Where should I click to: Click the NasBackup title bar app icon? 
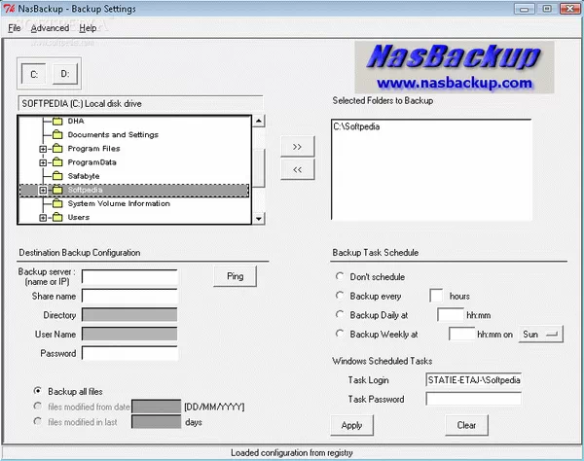(9, 8)
